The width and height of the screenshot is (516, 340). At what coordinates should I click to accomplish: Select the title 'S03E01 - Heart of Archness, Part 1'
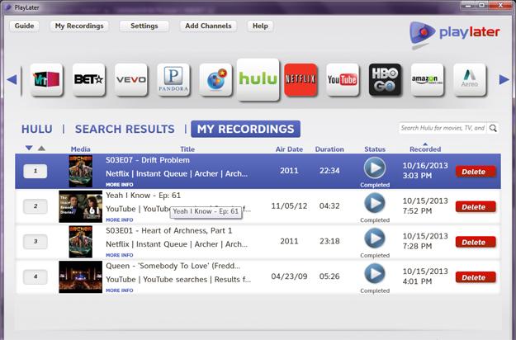click(168, 230)
